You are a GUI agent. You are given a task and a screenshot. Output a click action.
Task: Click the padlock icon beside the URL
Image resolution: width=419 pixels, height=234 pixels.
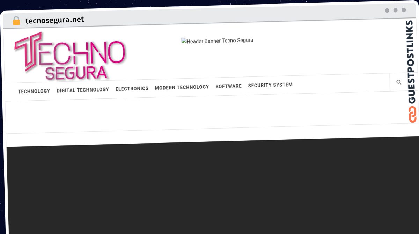16,21
